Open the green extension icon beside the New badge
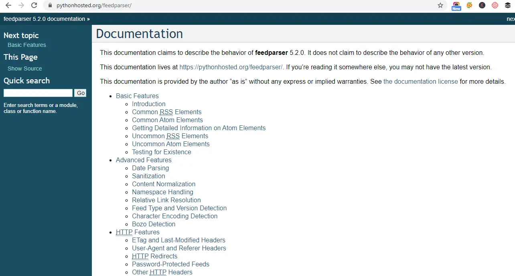The image size is (515, 276). pyautogui.click(x=469, y=5)
